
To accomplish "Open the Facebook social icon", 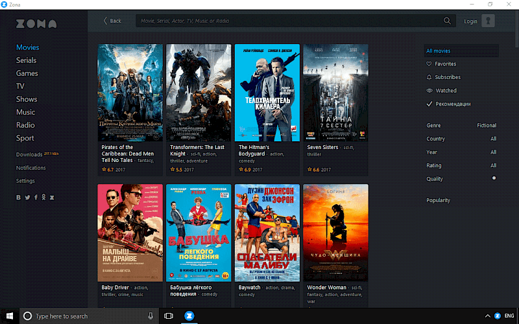I will click(36, 198).
